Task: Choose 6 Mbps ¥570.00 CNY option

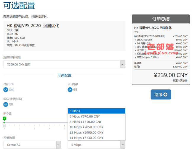Action: pos(97,116)
